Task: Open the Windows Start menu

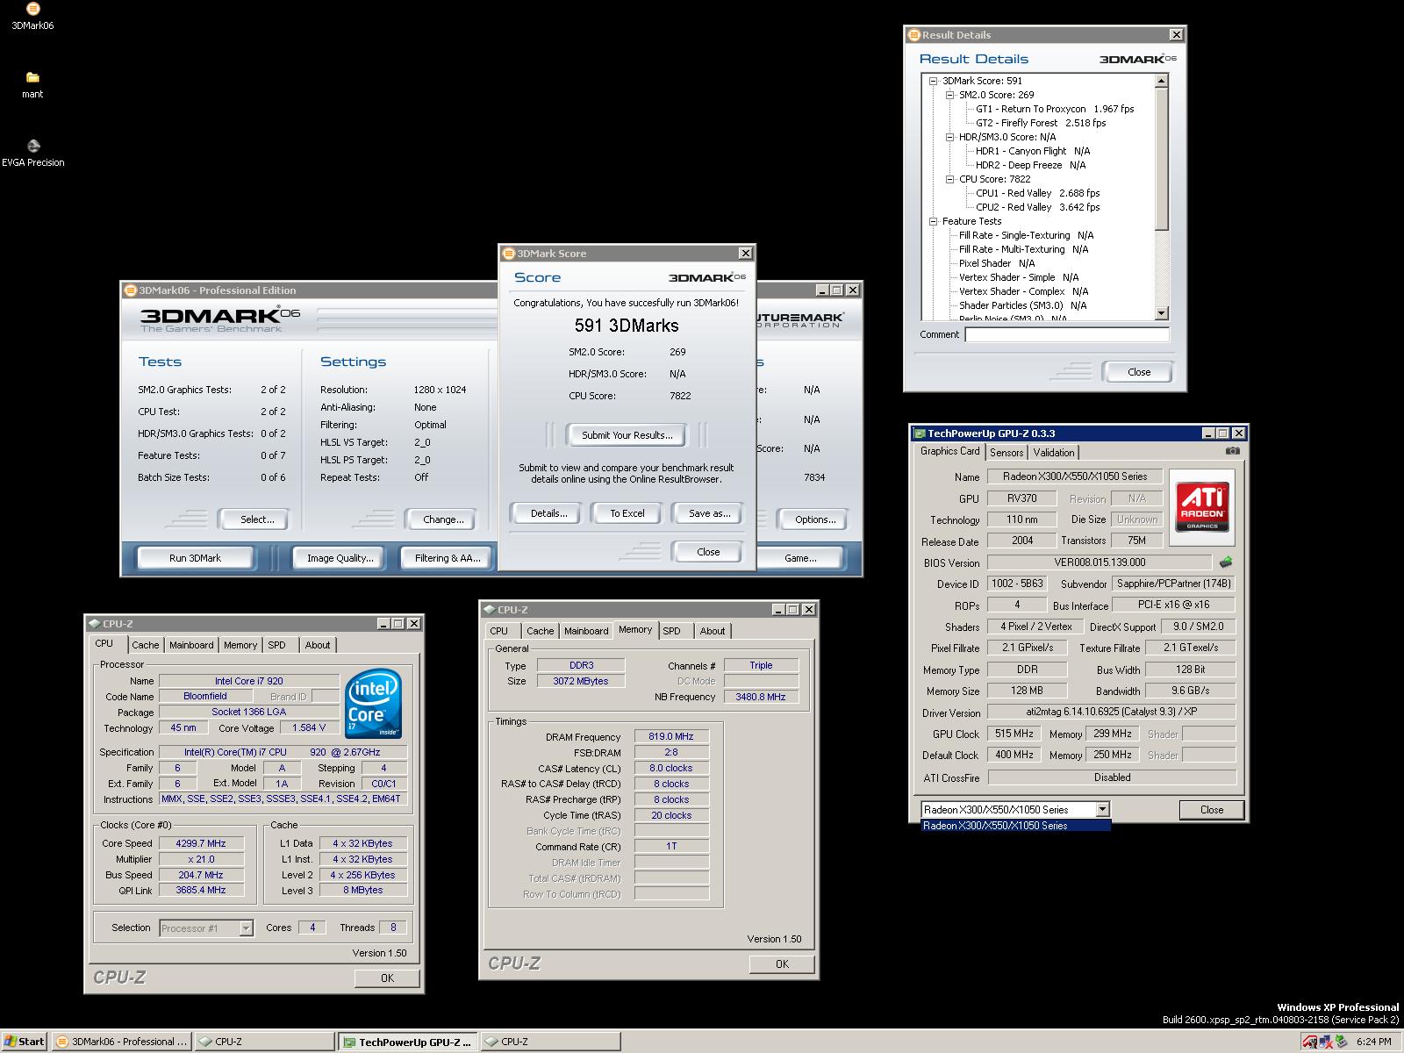Action: tap(24, 1042)
